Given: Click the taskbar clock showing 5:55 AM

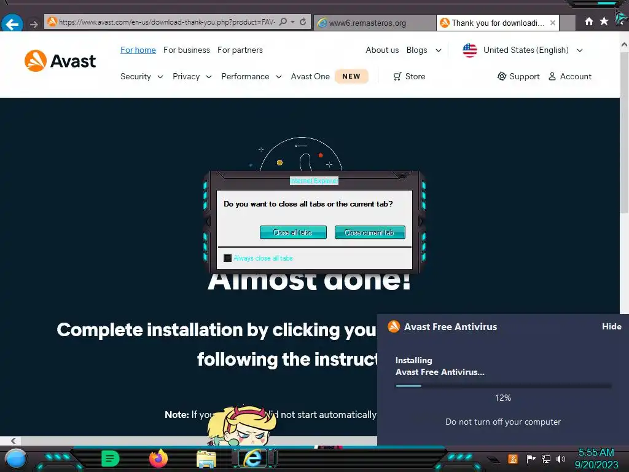Looking at the screenshot, I should [596, 453].
